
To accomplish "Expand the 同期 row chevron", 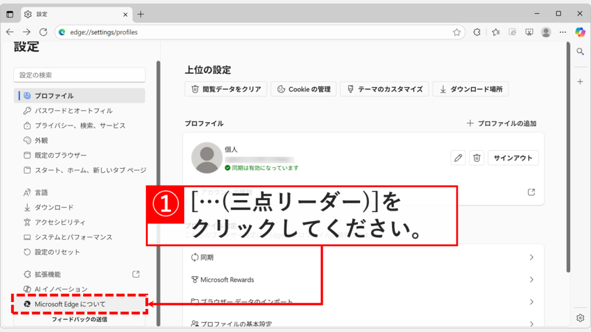I will (x=531, y=258).
